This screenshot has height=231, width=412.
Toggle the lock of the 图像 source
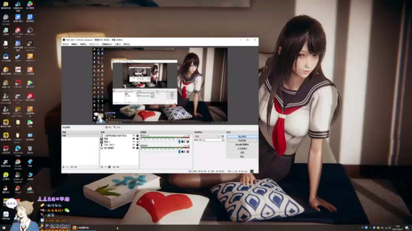pyautogui.click(x=137, y=139)
